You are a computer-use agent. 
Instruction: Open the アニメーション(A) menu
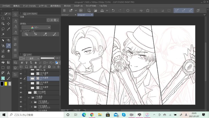point(29,6)
